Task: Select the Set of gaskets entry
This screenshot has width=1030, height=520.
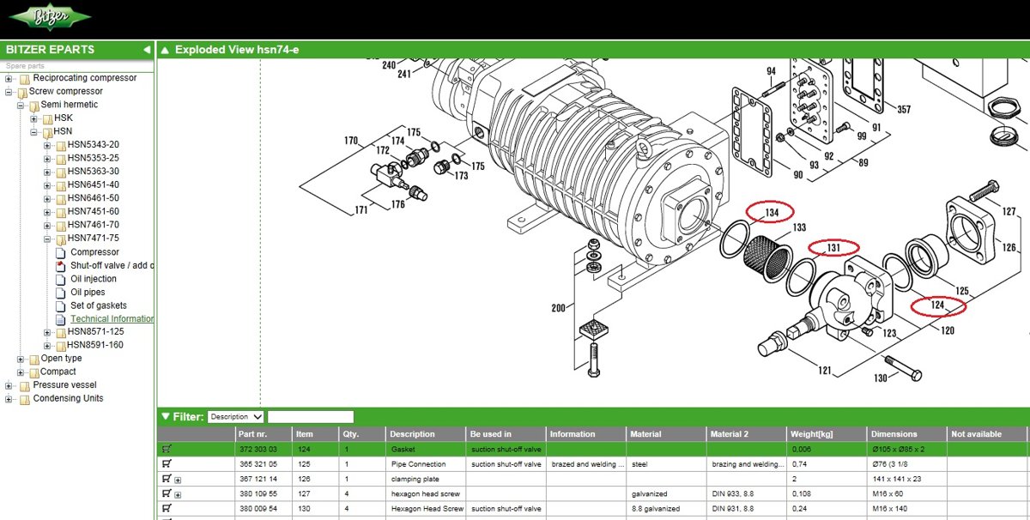Action: click(99, 305)
